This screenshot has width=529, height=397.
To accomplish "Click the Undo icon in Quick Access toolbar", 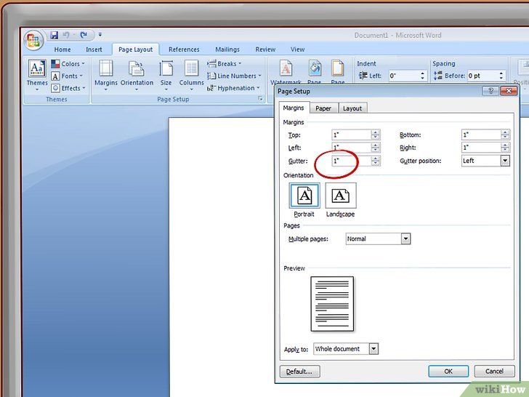I will pyautogui.click(x=66, y=35).
